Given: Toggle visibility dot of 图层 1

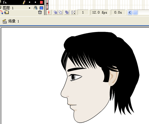Looking at the screenshot, I should (x=30, y=8).
